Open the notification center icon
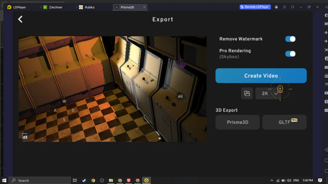The image size is (328, 184). coord(320,180)
